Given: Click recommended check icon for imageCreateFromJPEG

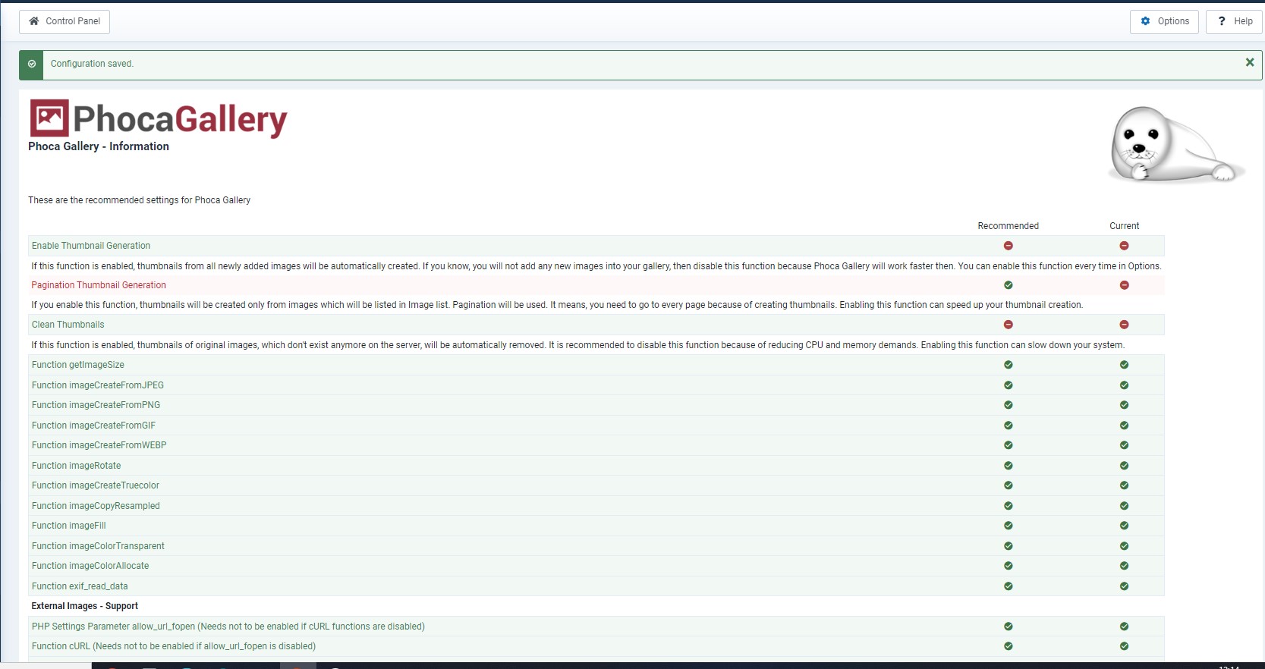Looking at the screenshot, I should tap(1009, 385).
